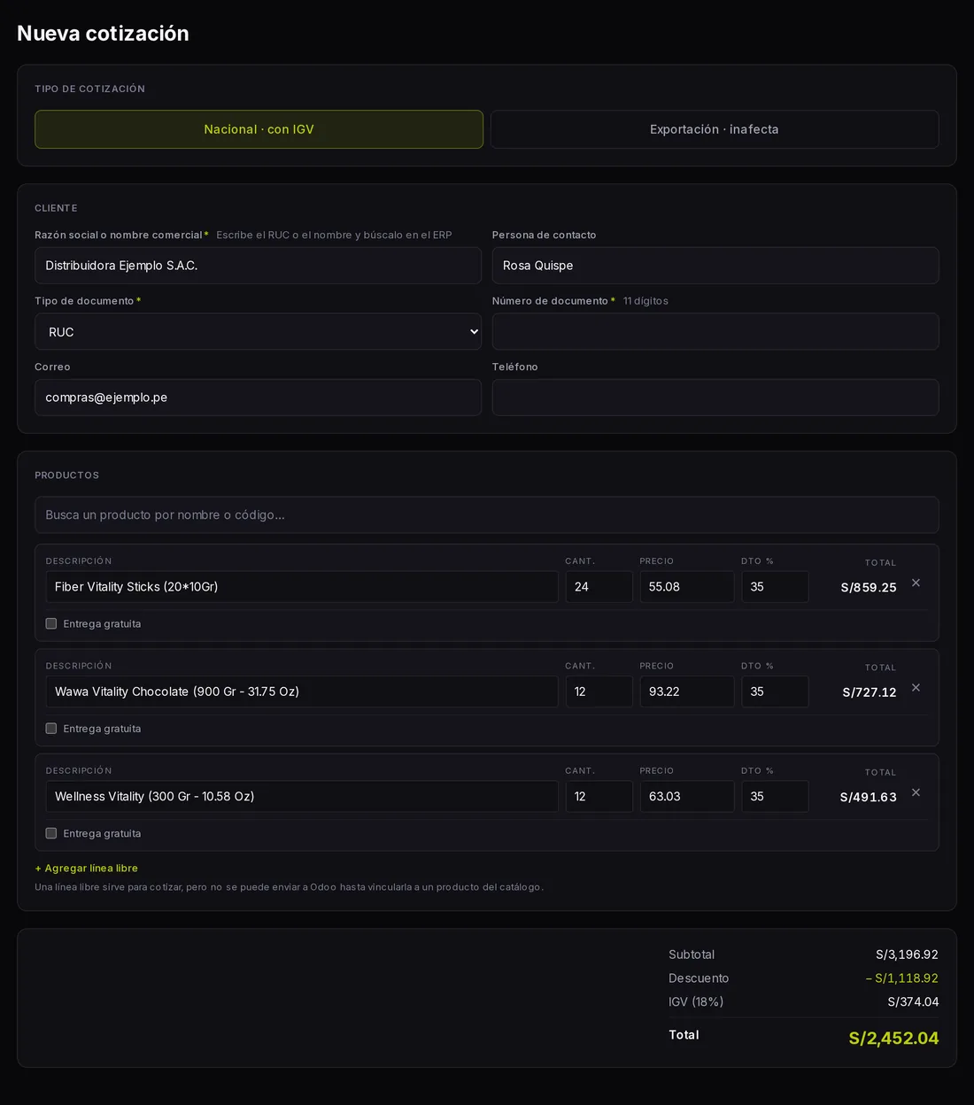Click the S/727.12 line total
Screen dimensions: 974x1105
(870, 692)
